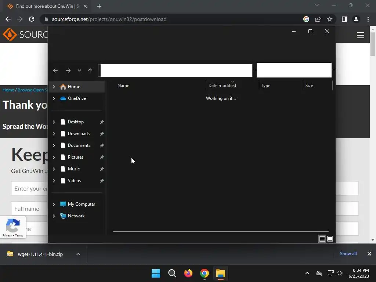The width and height of the screenshot is (376, 282).
Task: Close the Chrome downloads bar
Action: click(369, 254)
